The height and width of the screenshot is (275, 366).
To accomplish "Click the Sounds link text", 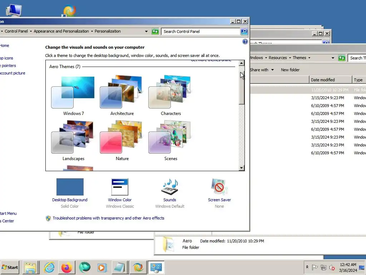I will pyautogui.click(x=170, y=200).
